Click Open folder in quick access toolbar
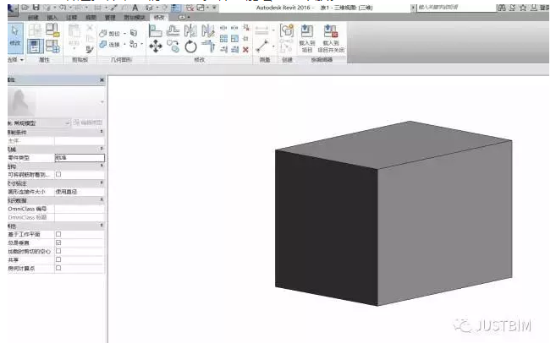Image resolution: width=556 pixels, height=343 pixels. [25, 7]
